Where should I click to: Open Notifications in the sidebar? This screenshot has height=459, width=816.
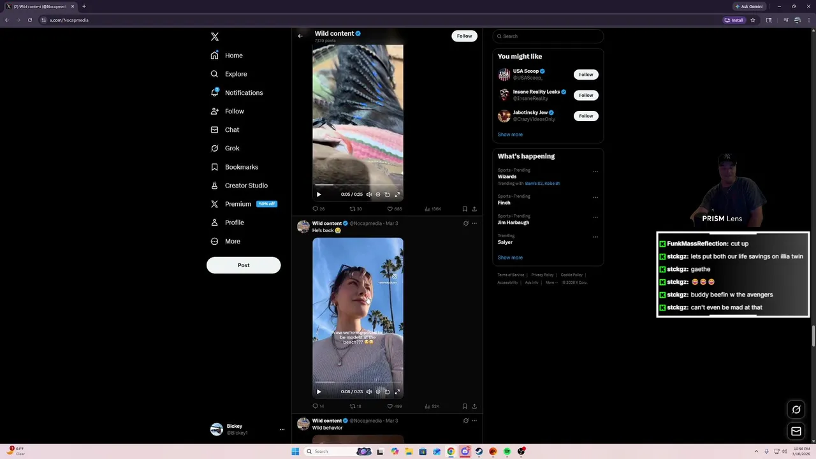237,92
